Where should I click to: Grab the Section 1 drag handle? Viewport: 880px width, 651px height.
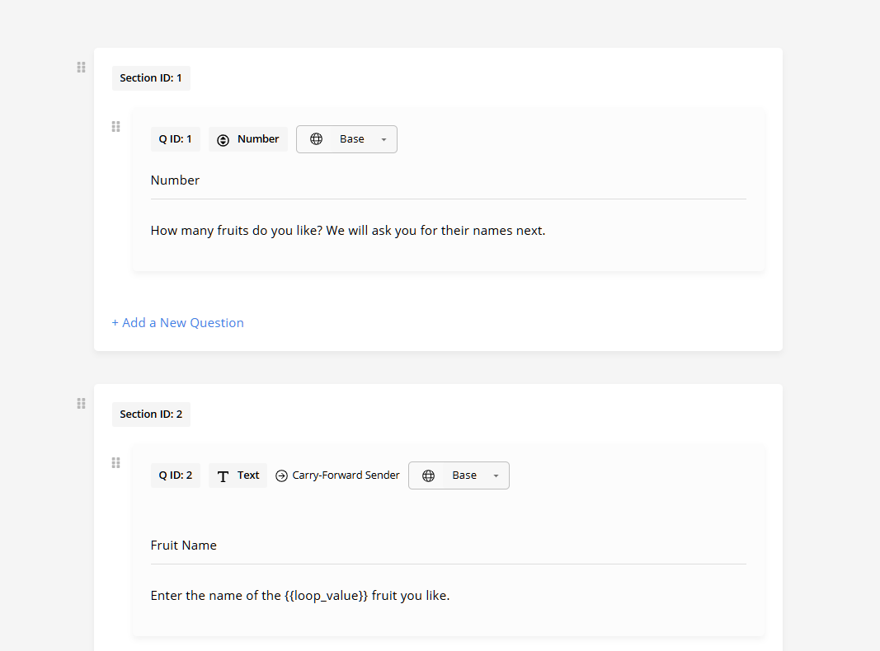click(x=82, y=68)
